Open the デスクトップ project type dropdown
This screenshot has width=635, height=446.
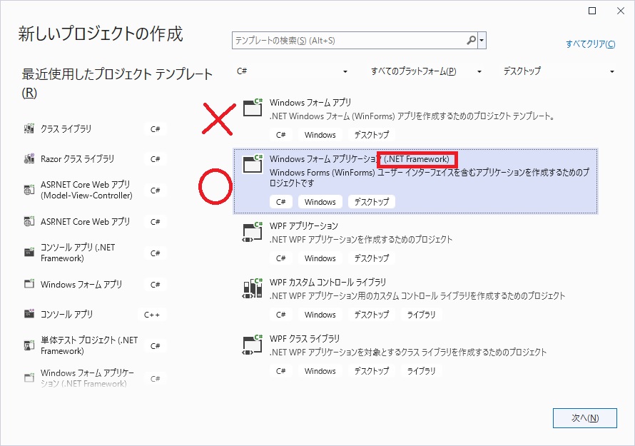(x=559, y=71)
